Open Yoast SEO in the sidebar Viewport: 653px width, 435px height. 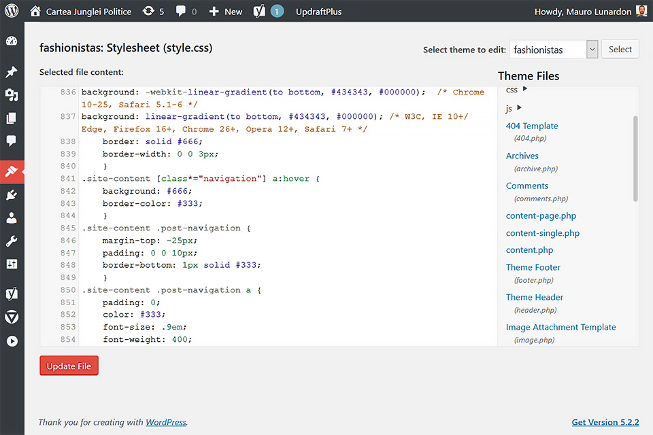tap(12, 294)
